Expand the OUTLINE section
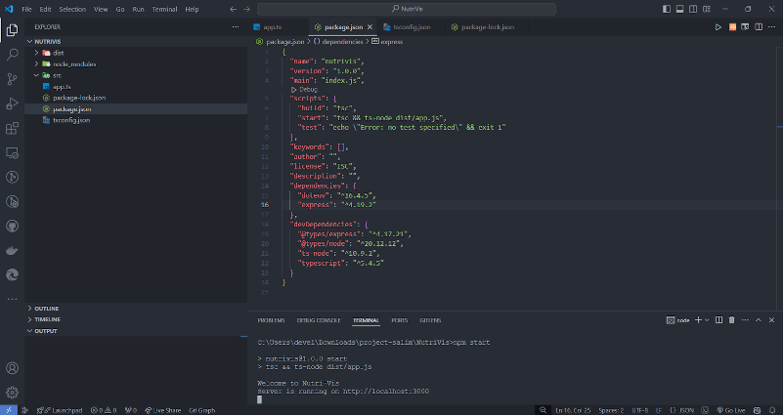 tap(29, 309)
